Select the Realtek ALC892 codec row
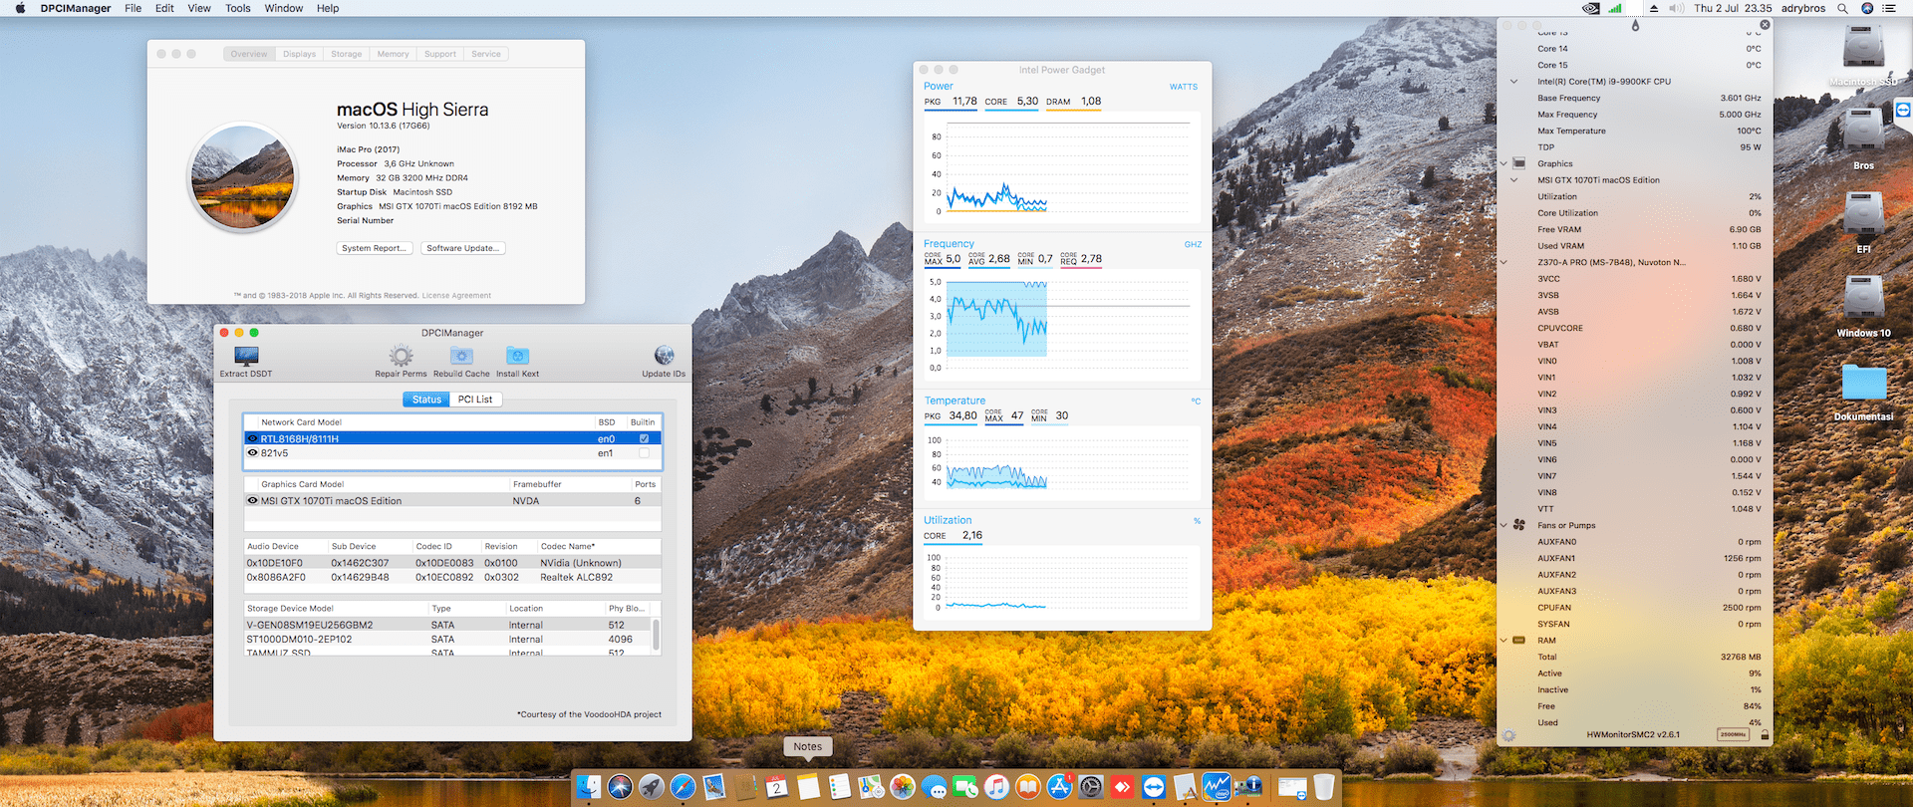 (x=452, y=577)
